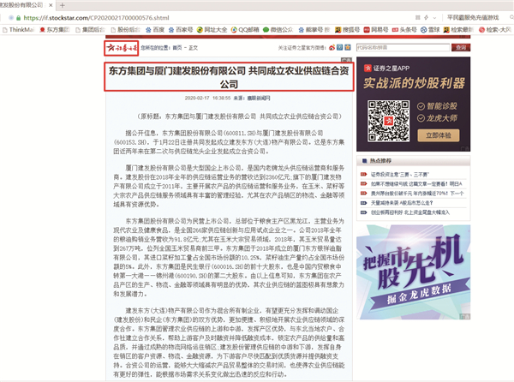Open the 头条号 bookmark
The width and height of the screenshot is (514, 382).
coord(404,30)
